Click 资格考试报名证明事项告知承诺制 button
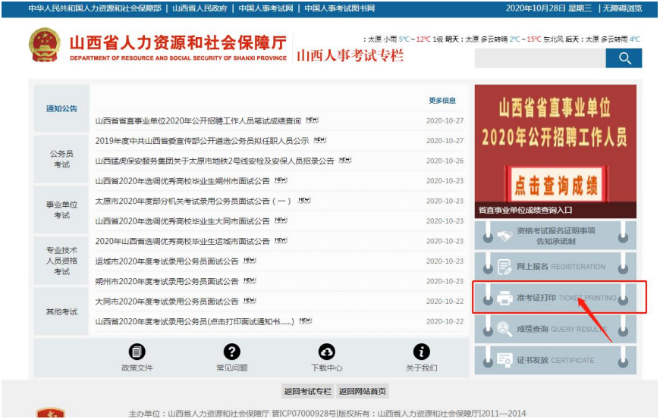The width and height of the screenshot is (660, 419). (x=555, y=236)
